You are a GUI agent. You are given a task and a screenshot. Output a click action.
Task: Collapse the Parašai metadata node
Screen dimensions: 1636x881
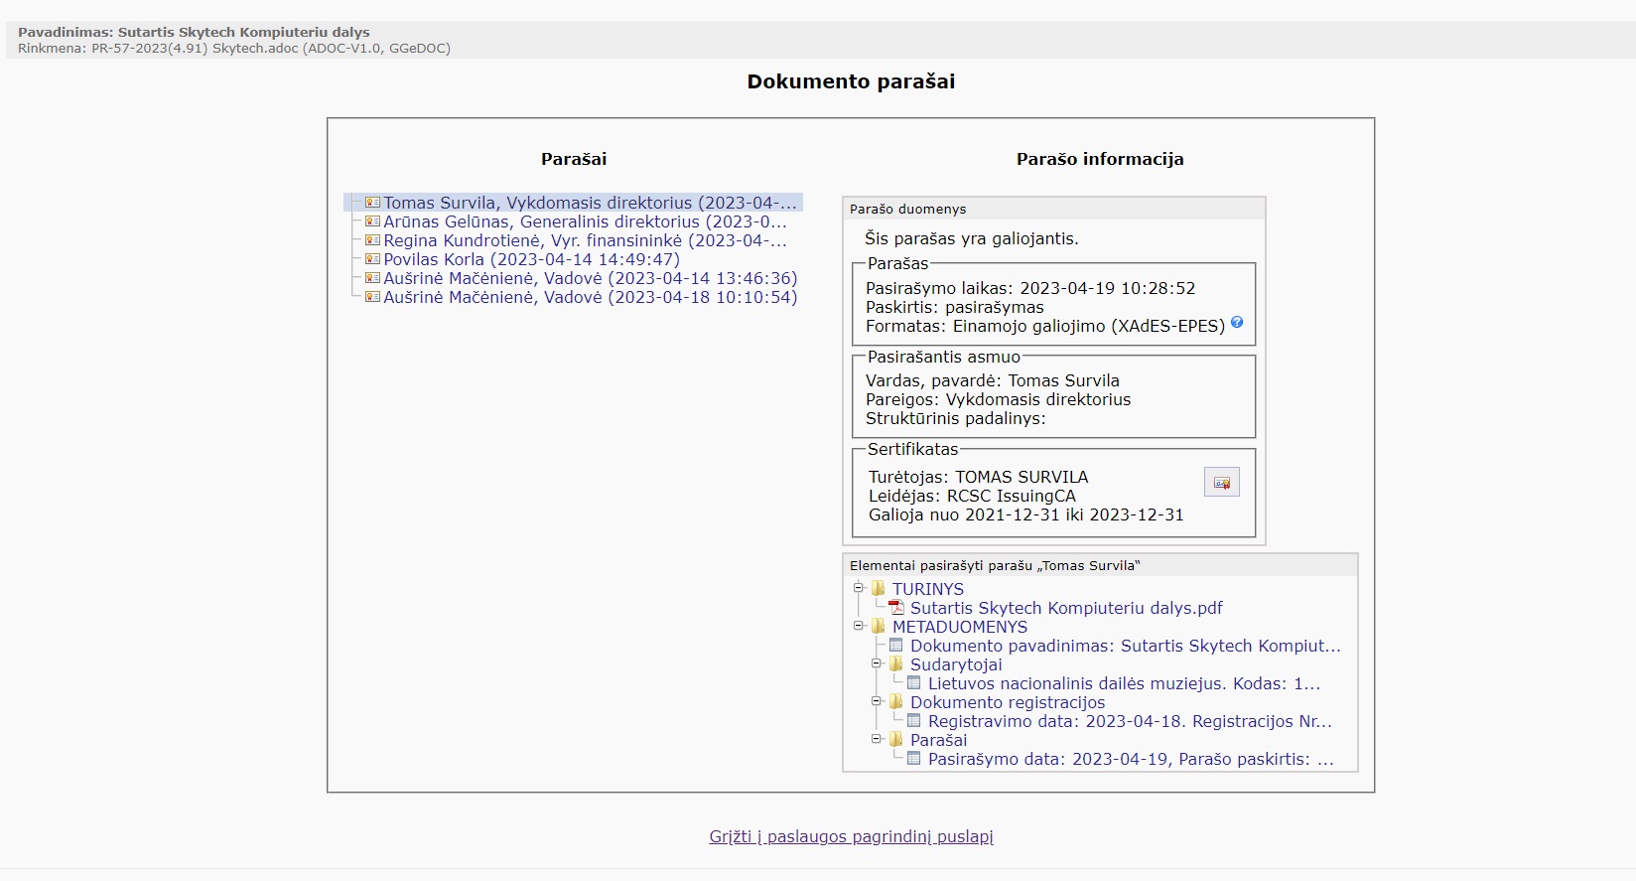click(x=877, y=739)
